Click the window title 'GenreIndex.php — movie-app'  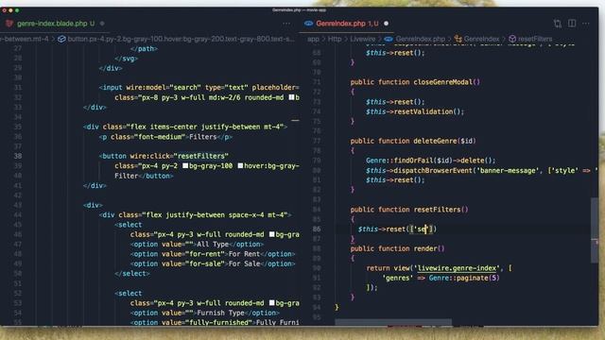299,9
